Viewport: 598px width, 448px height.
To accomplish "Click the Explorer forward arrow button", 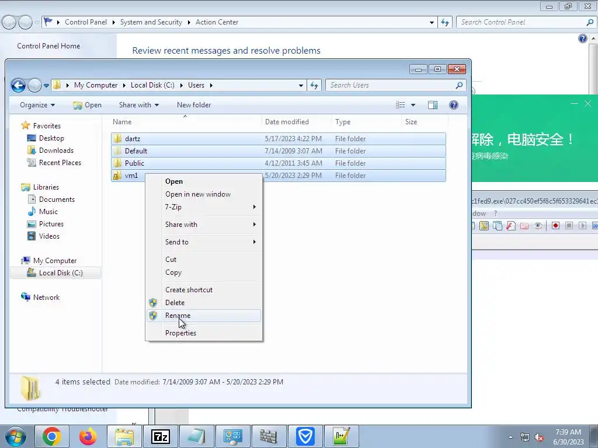I will (34, 85).
